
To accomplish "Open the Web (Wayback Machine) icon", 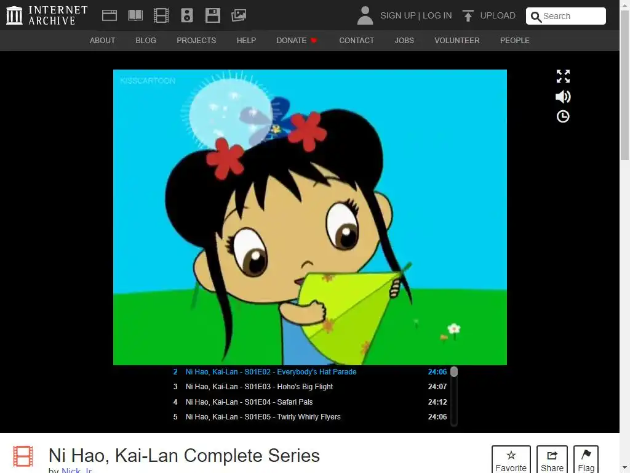I will coord(110,15).
